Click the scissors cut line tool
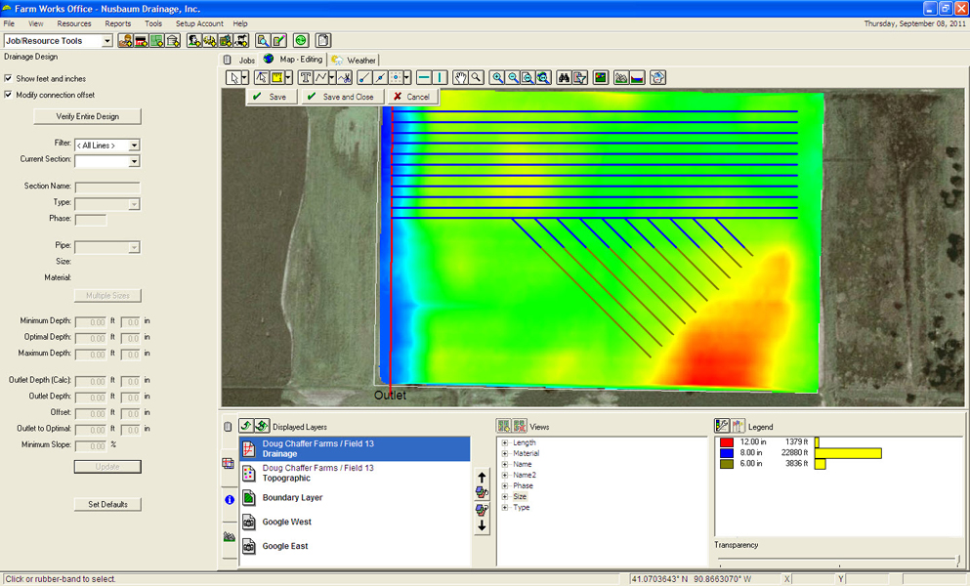Screen dimensions: 970x586 (x=344, y=77)
